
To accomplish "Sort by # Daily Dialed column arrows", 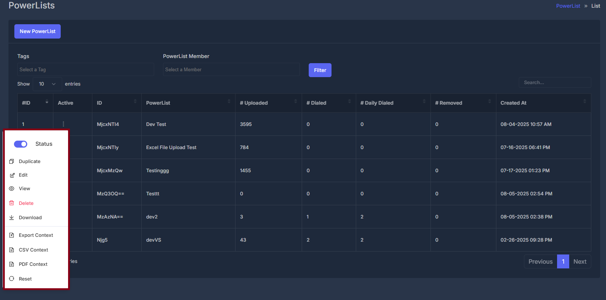I will click(424, 102).
